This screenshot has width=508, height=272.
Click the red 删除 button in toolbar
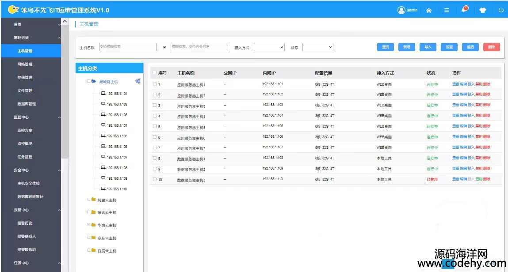[x=492, y=47]
